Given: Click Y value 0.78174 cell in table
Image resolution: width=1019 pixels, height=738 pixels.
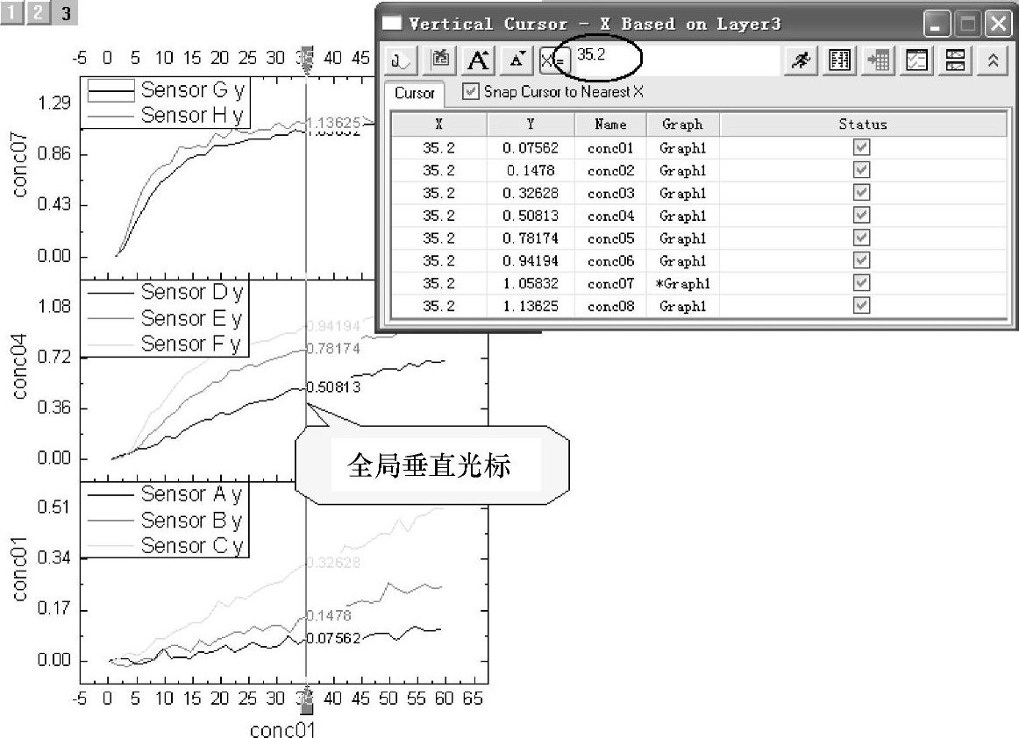Looking at the screenshot, I should coord(531,238).
